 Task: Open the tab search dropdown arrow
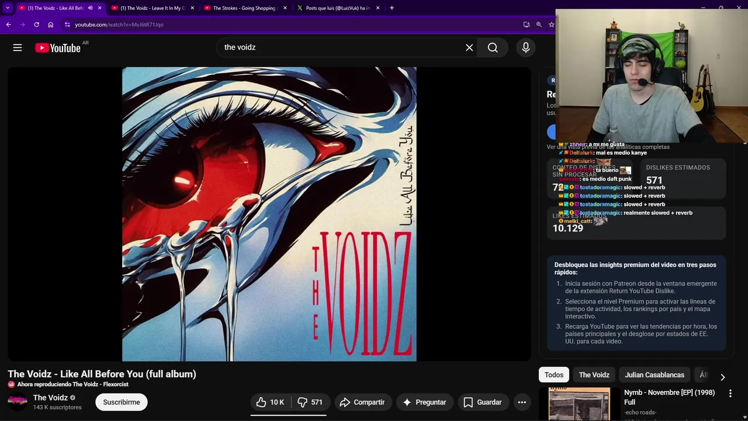point(8,8)
